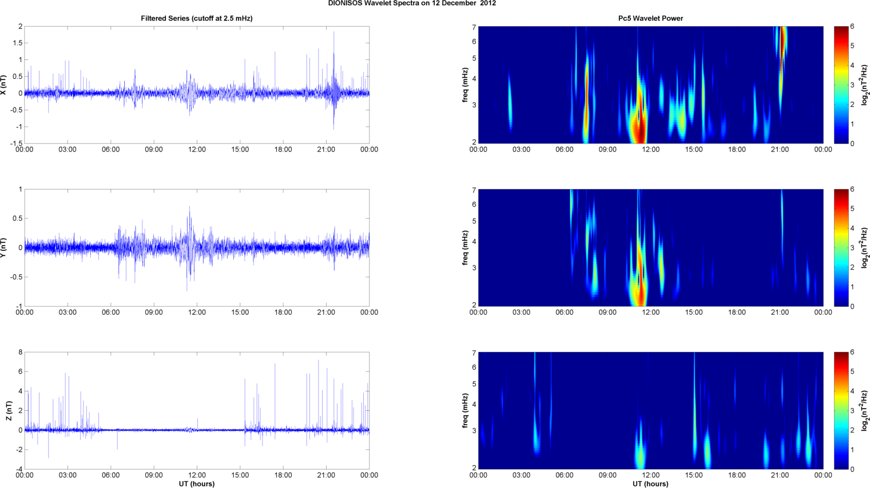Viewport: 870px width, 488px height.
Task: Select the "Pc5 Wavelet Power" heading
Action: [x=650, y=18]
